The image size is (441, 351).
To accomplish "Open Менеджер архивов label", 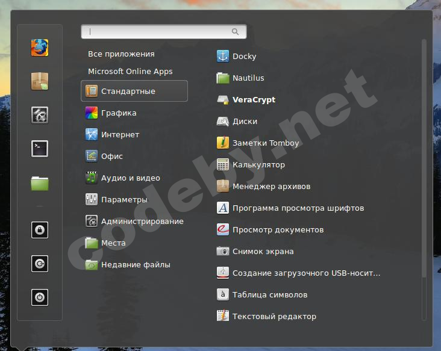I will coord(271,186).
